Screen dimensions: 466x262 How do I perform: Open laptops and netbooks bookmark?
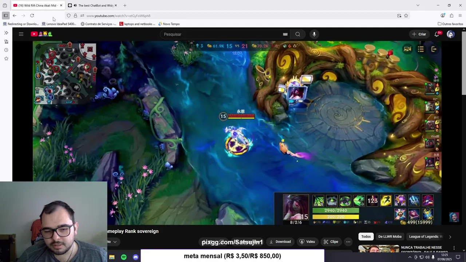click(x=137, y=24)
